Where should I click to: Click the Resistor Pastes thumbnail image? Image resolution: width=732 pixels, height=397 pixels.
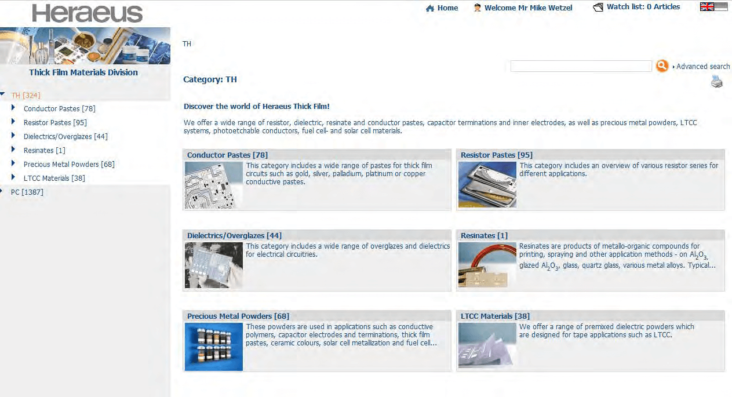click(x=487, y=185)
